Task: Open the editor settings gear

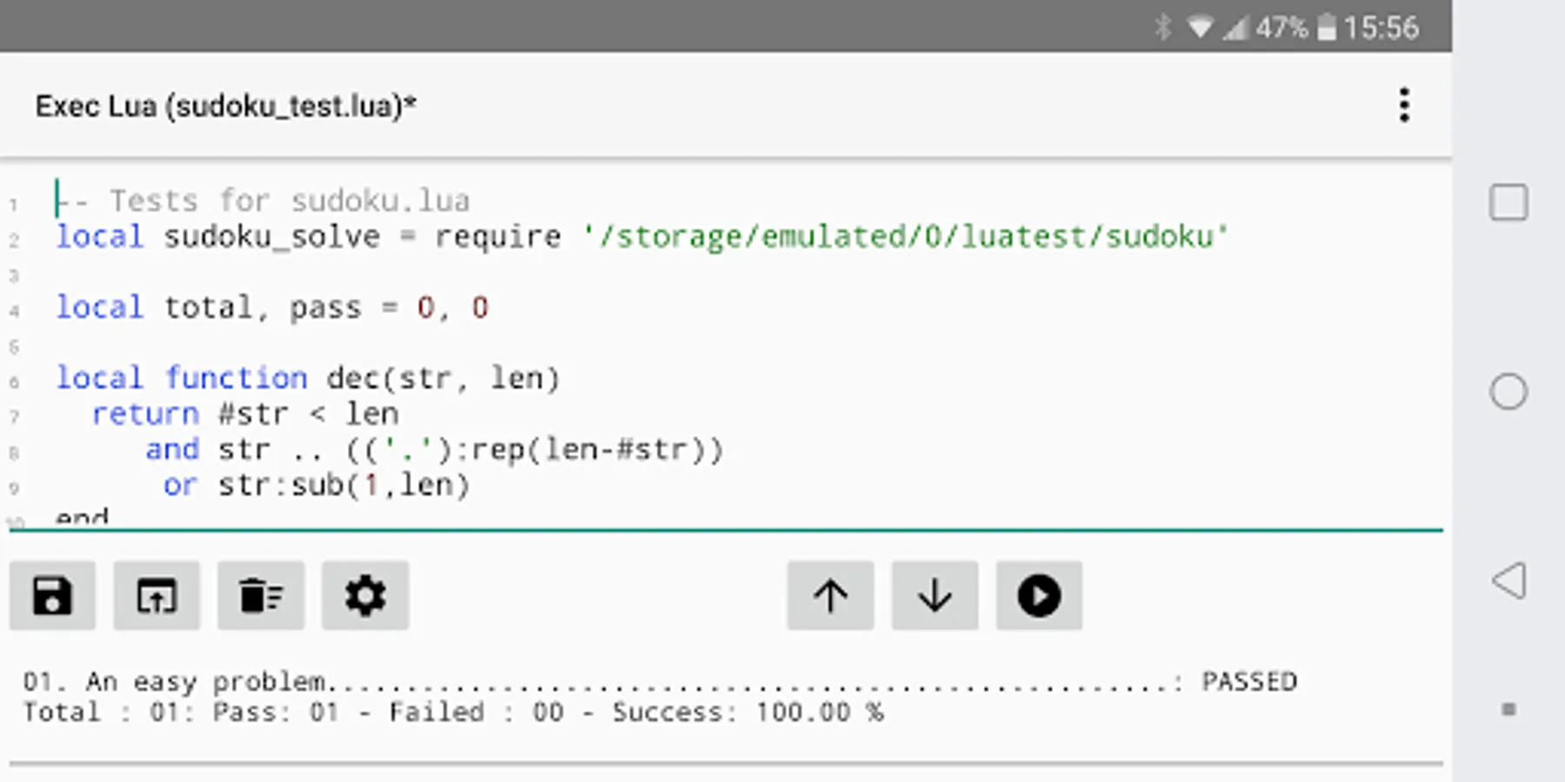Action: coord(365,596)
